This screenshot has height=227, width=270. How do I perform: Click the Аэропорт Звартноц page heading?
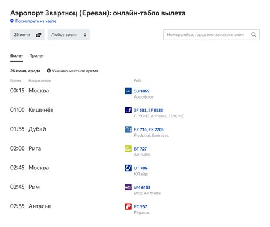(x=98, y=13)
